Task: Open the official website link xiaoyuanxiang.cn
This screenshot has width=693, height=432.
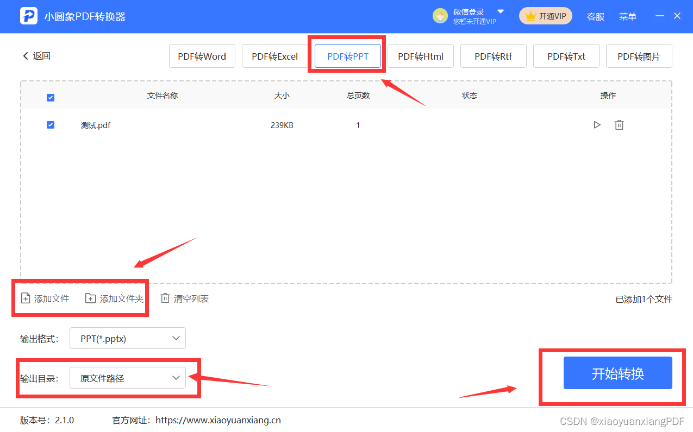Action: click(218, 420)
